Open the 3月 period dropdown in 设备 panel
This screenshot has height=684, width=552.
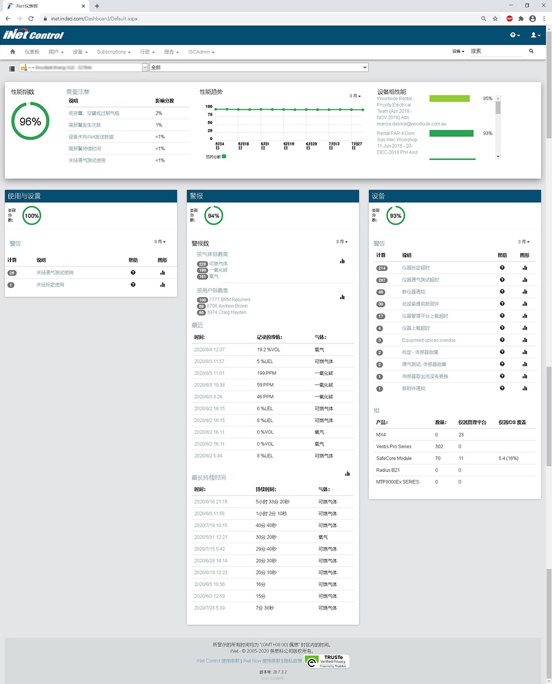click(523, 242)
